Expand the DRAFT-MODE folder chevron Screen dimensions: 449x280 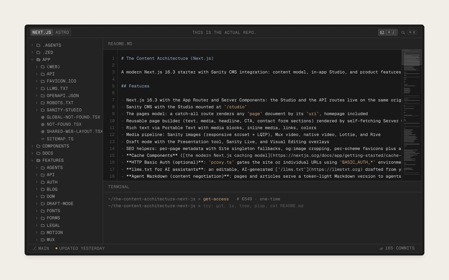click(x=37, y=203)
